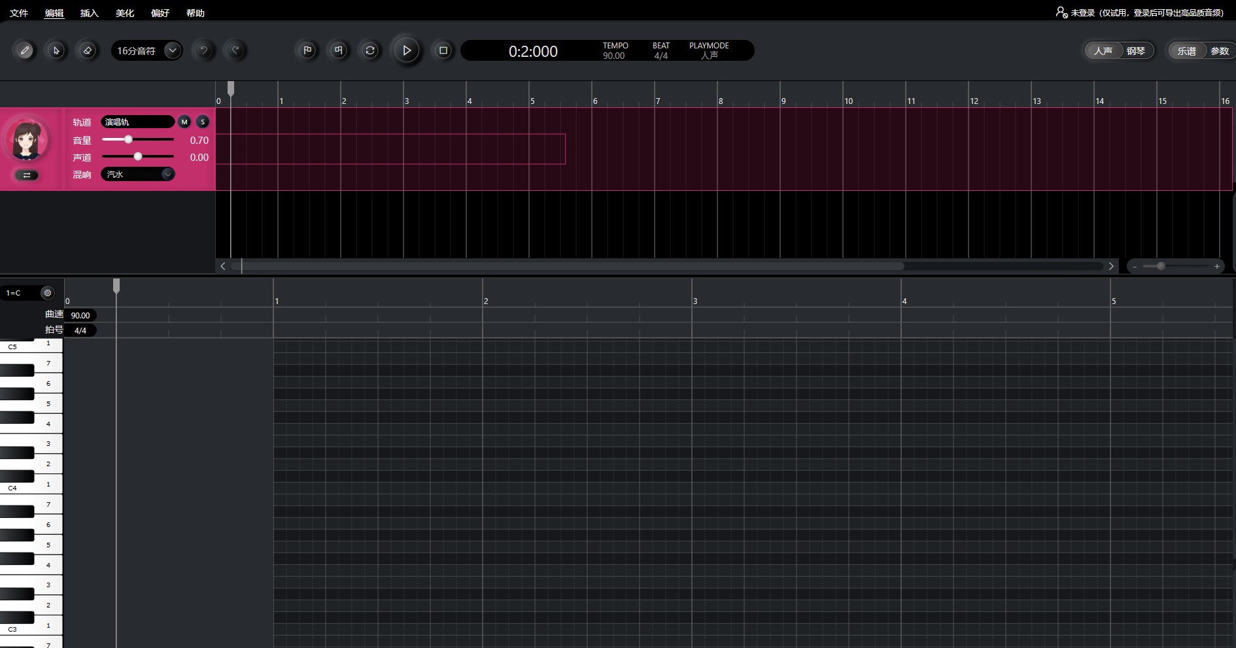
Task: Click the C5 piano key
Action: [31, 346]
